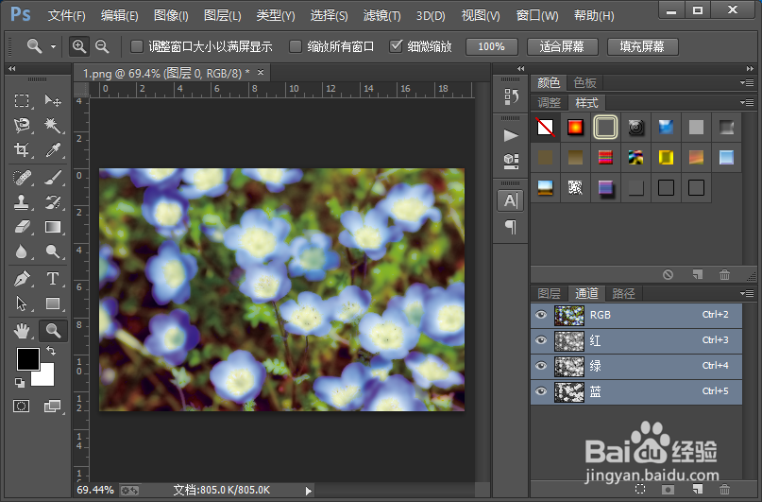This screenshot has width=762, height=502.
Task: Select the Path Selection tool
Action: (22, 303)
